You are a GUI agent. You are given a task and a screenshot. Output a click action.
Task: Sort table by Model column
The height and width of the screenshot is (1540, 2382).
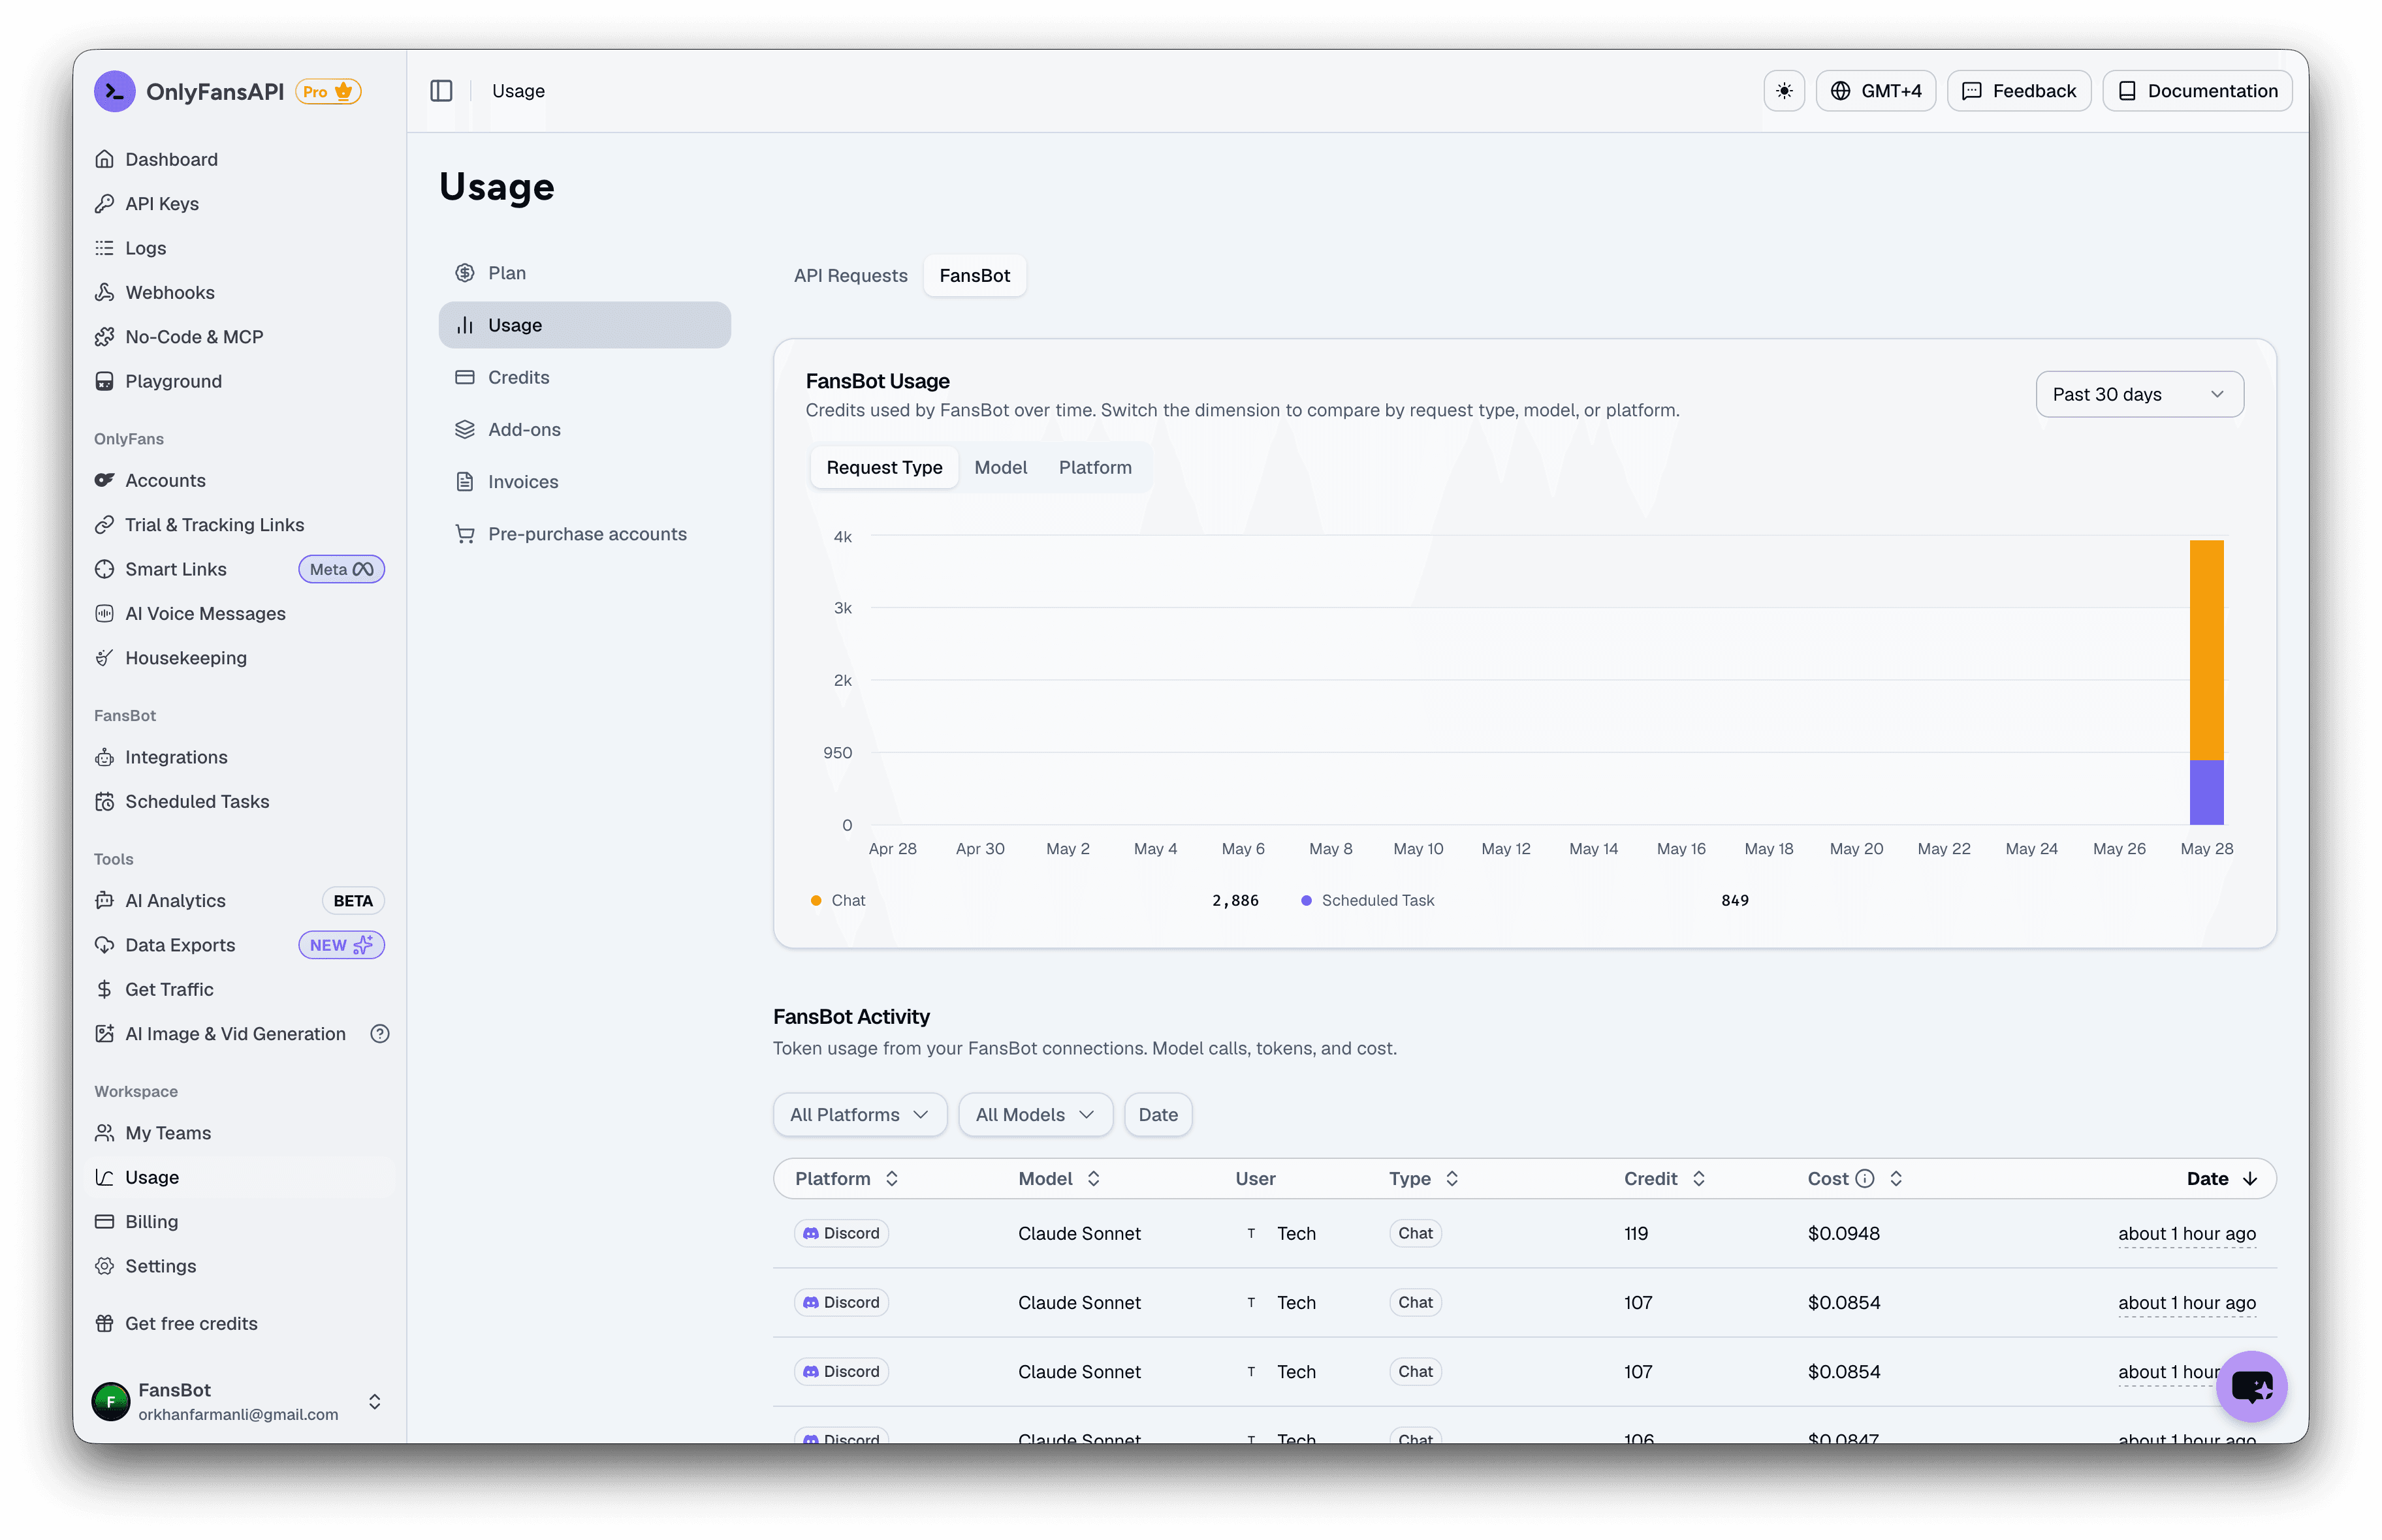pos(1060,1178)
